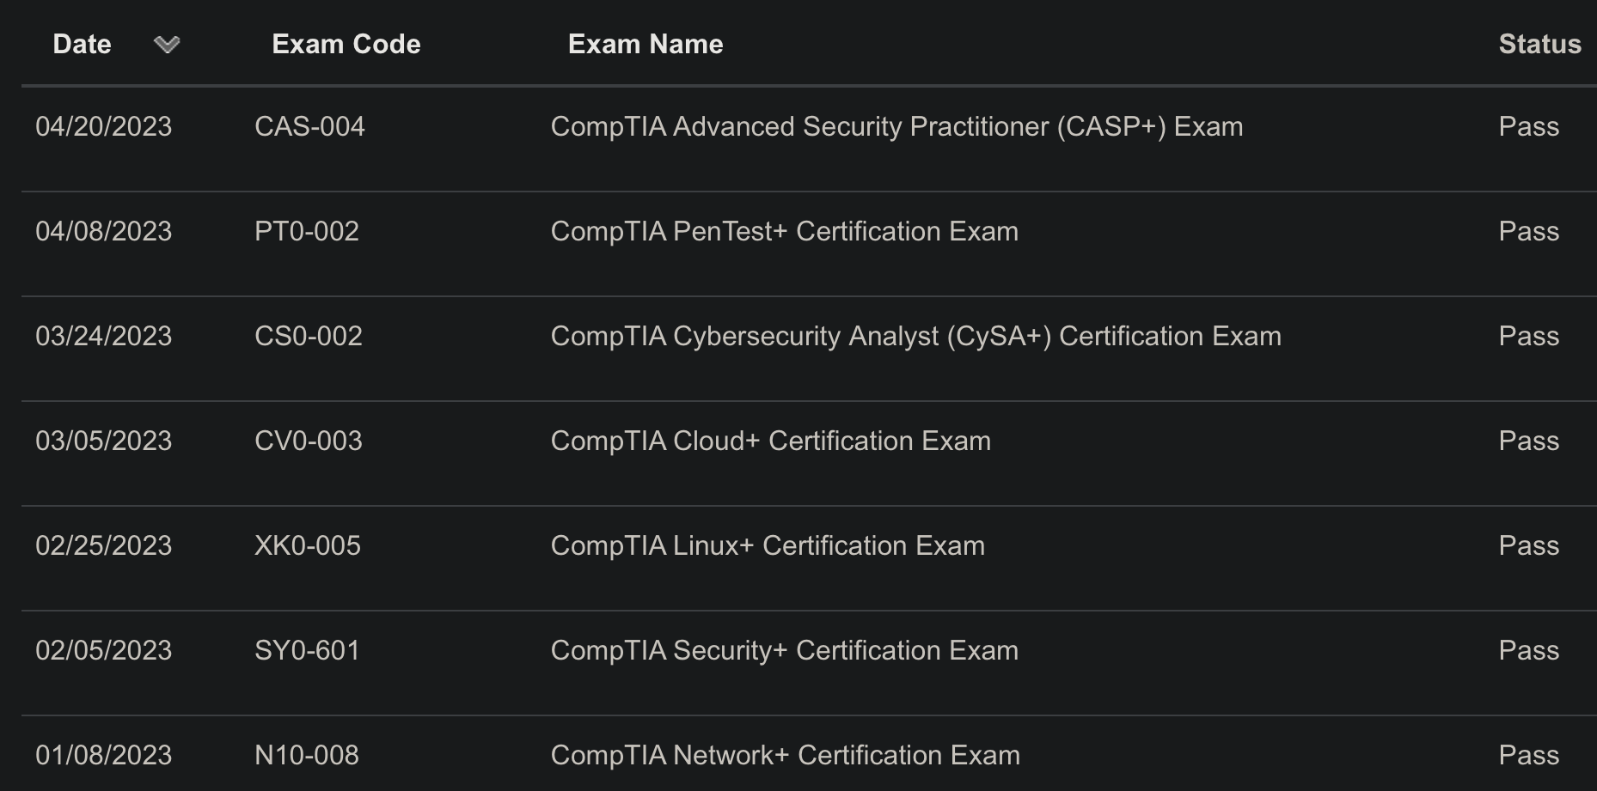The height and width of the screenshot is (791, 1597).
Task: Open the CompTIA Cloud+ Certification Exam entry
Action: pos(770,441)
